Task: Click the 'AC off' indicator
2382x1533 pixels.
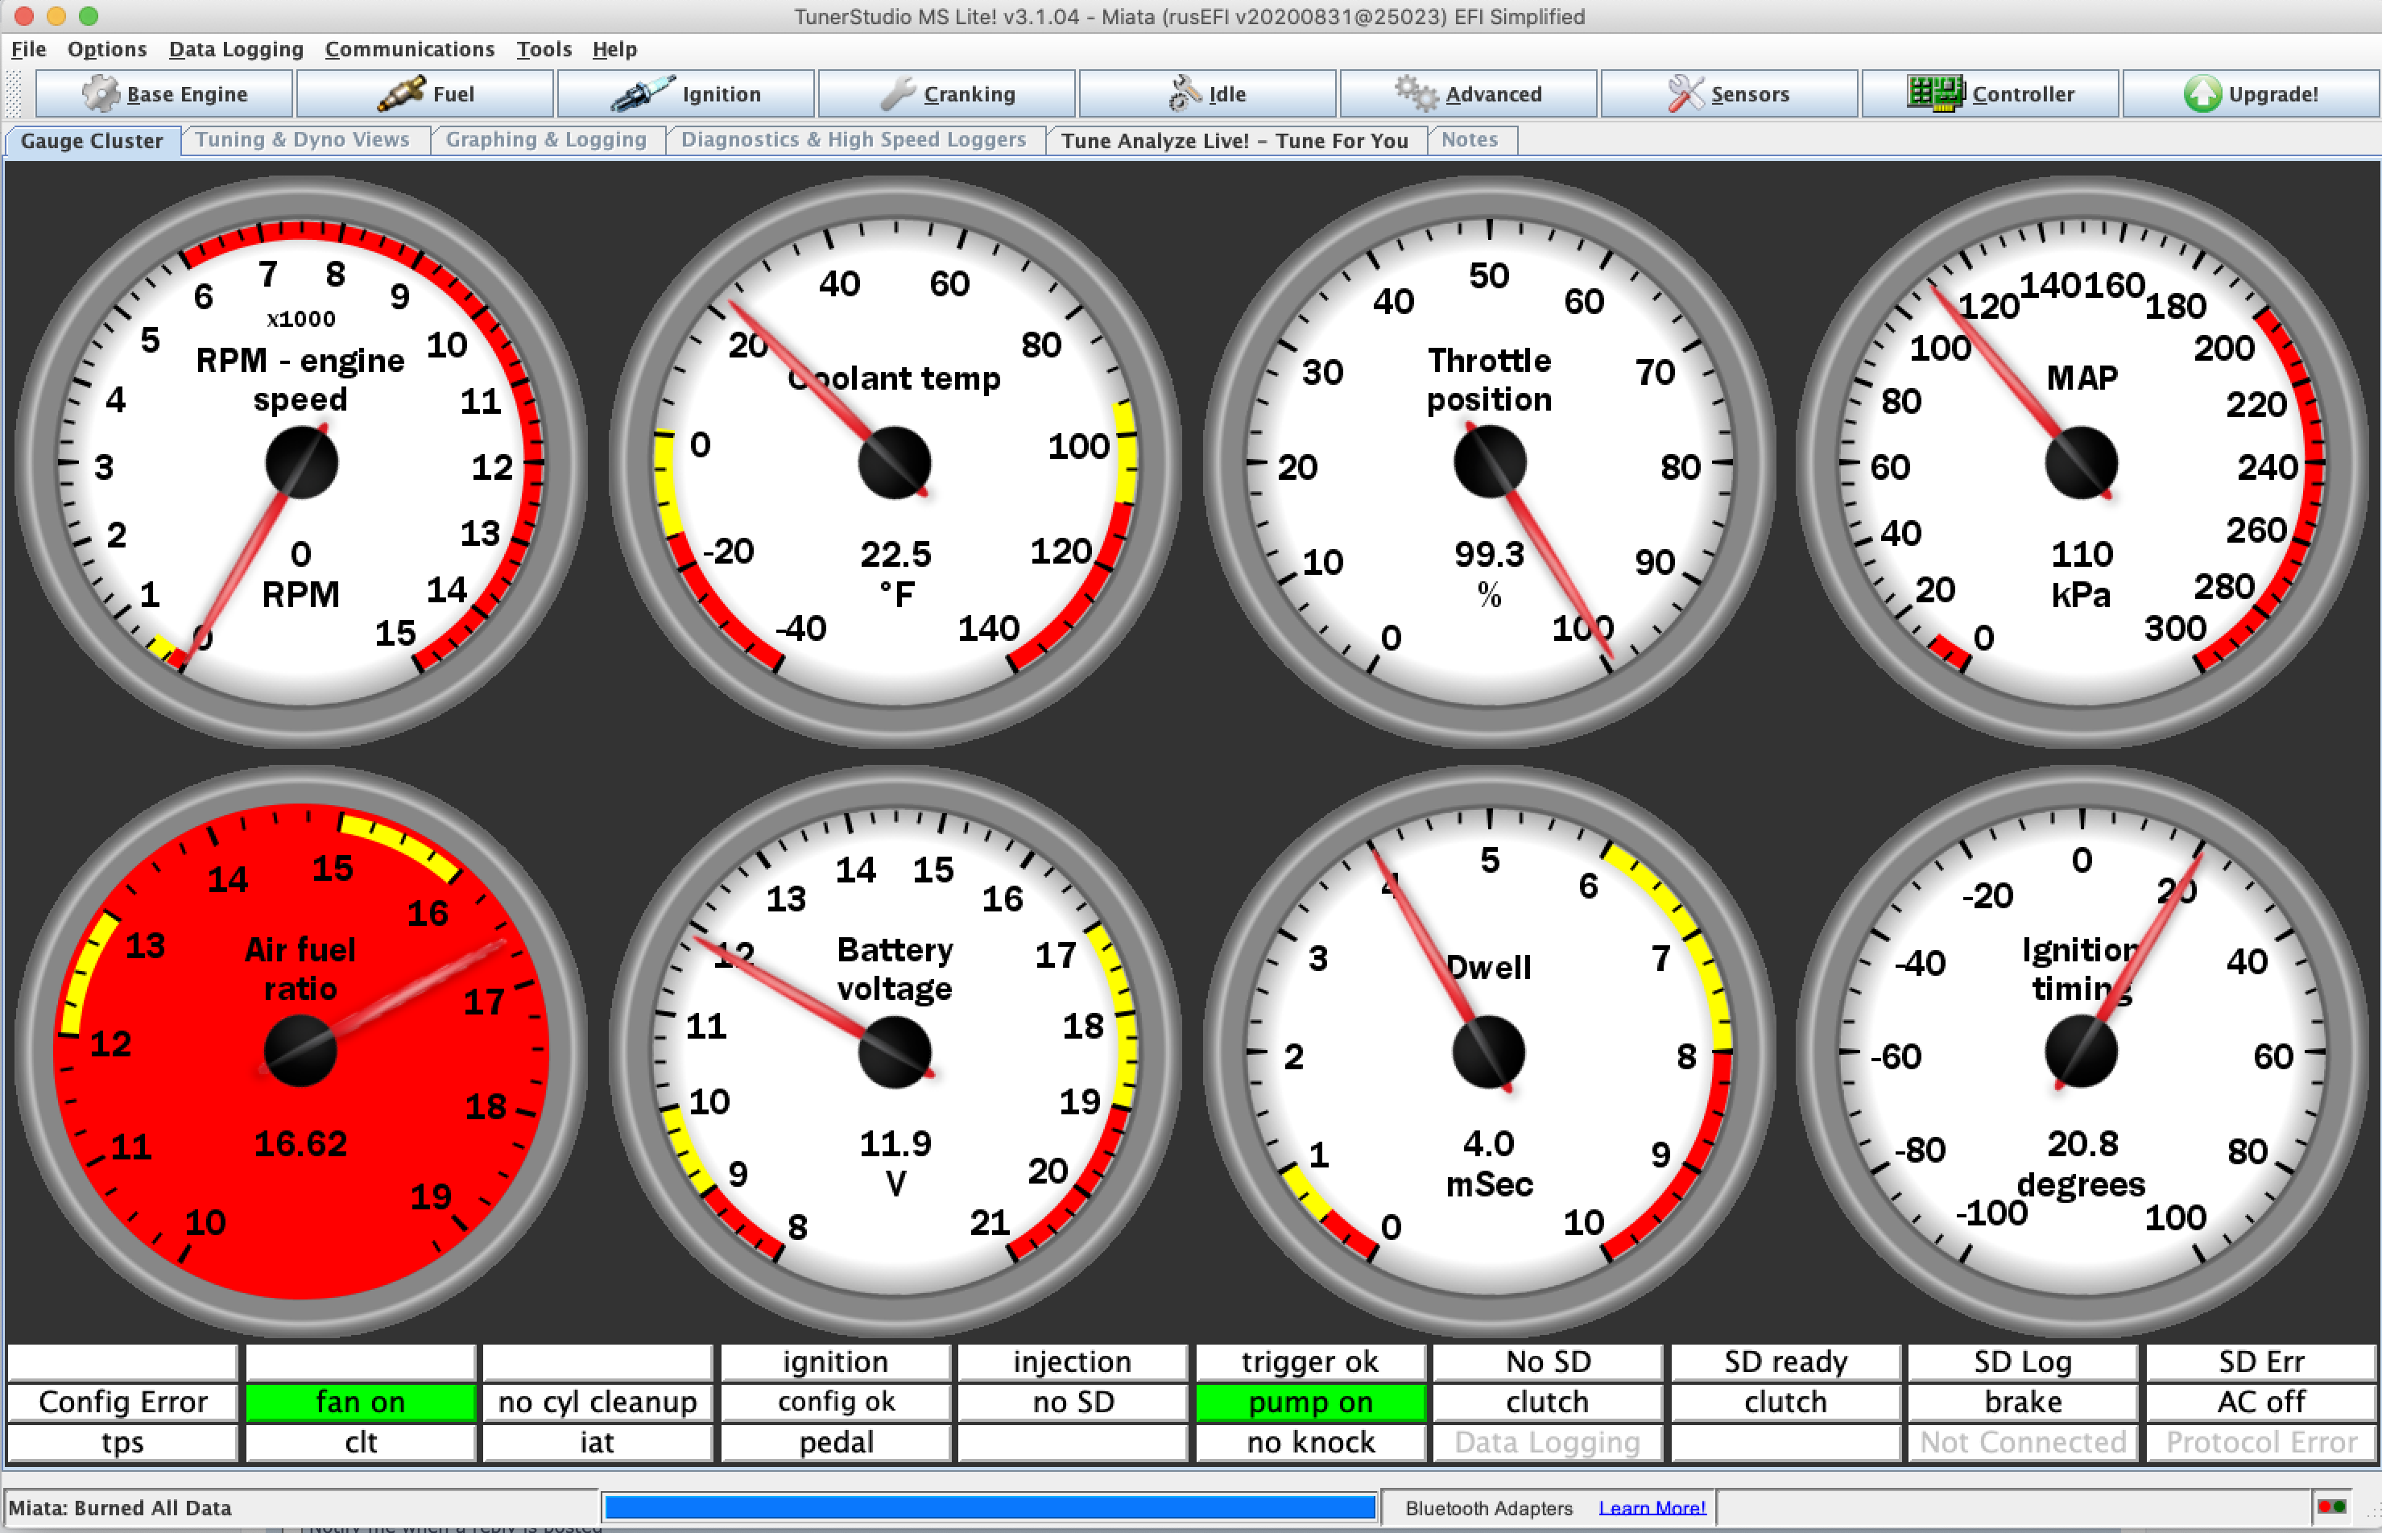Action: (x=2260, y=1402)
